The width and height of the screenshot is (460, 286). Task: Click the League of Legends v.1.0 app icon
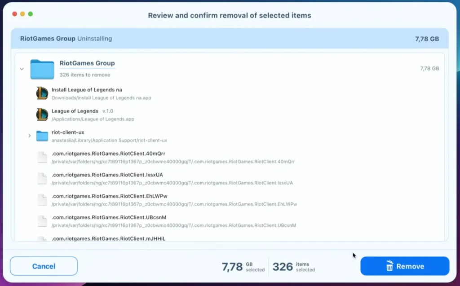pos(42,114)
